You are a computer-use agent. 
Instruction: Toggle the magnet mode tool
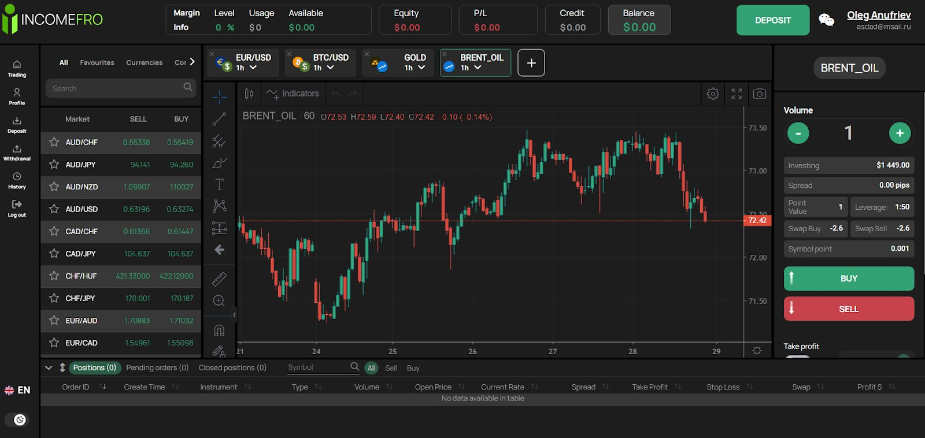point(219,331)
